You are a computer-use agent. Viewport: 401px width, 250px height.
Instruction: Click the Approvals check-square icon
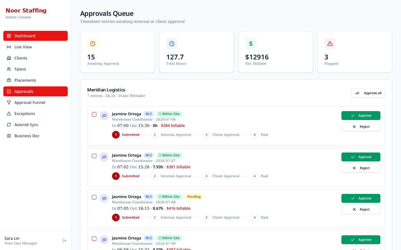[x=9, y=91]
